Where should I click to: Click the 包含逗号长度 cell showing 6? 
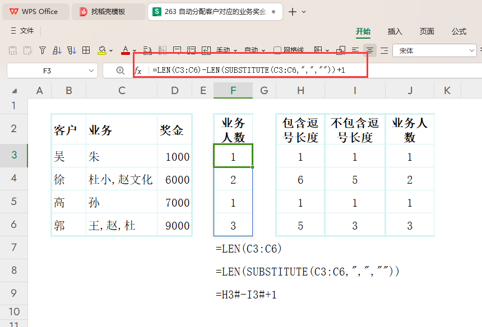tap(300, 179)
